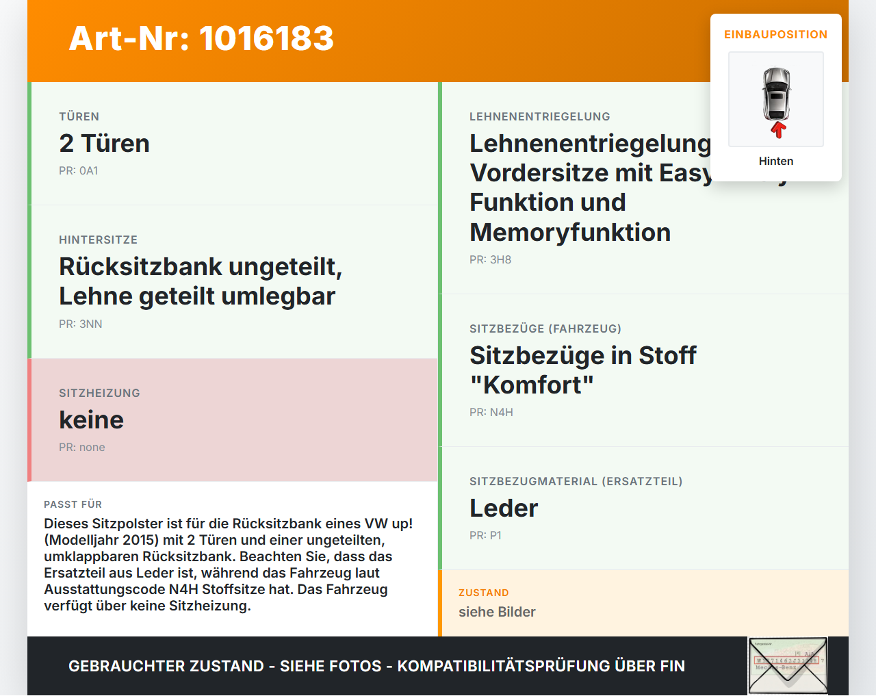Click the PR: 0A1 code label
The height and width of the screenshot is (696, 876).
[x=79, y=170]
